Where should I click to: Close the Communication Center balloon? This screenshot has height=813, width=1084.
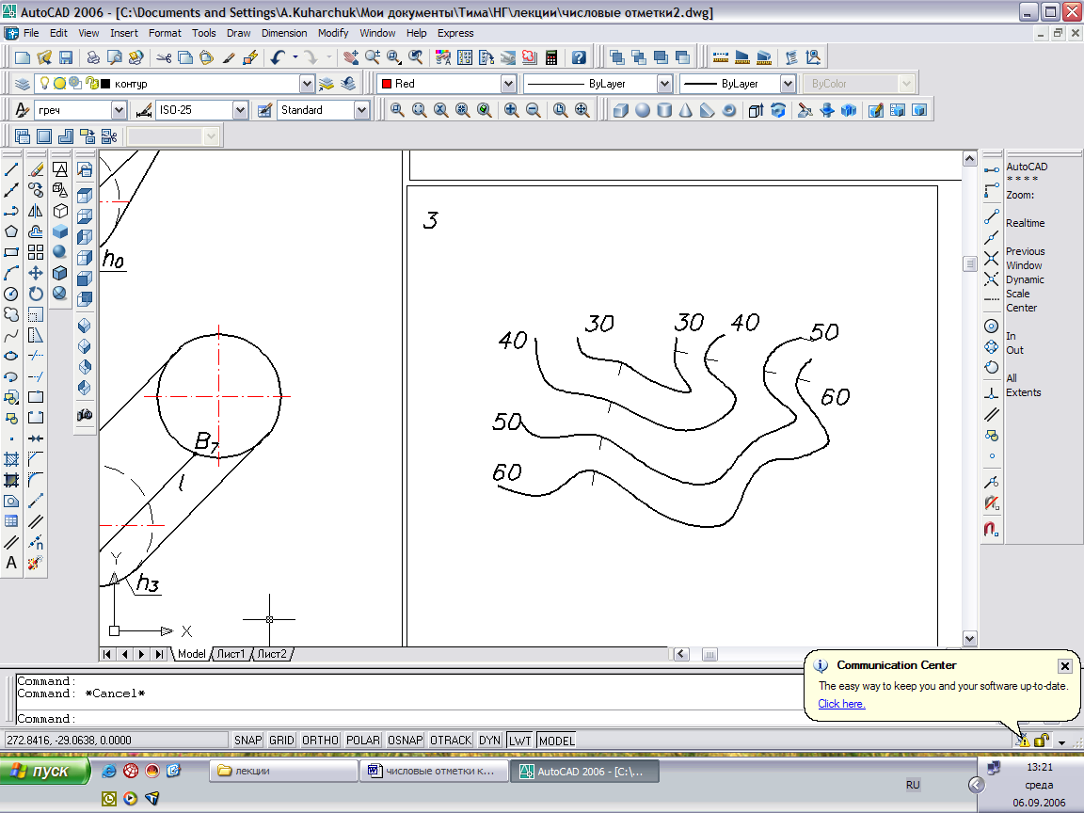point(1064,666)
